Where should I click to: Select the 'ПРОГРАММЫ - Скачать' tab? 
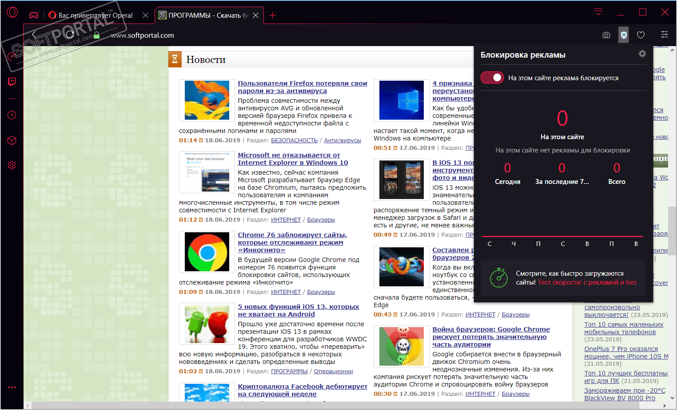click(x=209, y=16)
